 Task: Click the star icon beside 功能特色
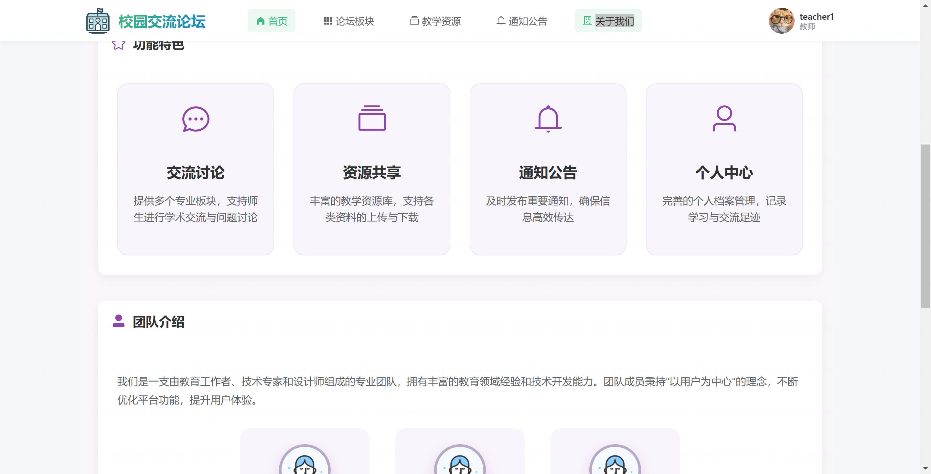pyautogui.click(x=118, y=45)
